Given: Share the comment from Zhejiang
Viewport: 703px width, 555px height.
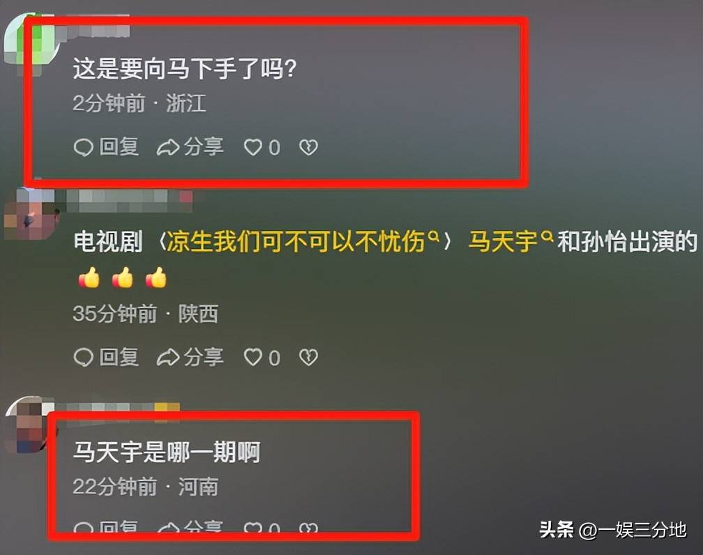Looking at the screenshot, I should click(190, 147).
